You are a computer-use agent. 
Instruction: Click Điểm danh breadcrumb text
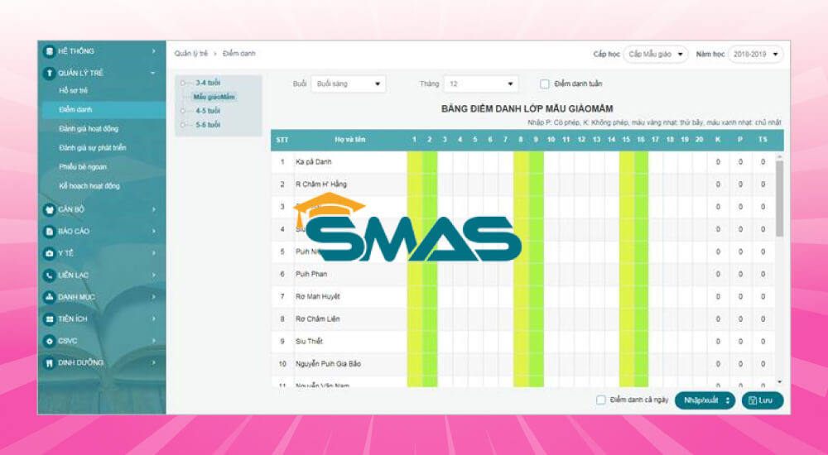point(238,54)
